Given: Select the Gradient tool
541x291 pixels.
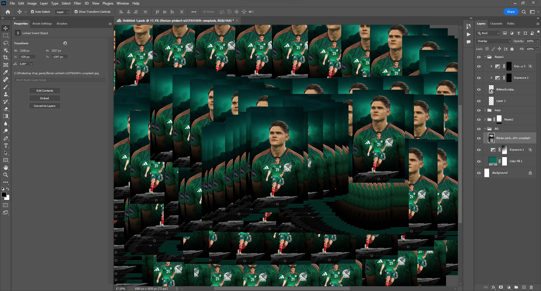Looking at the screenshot, I should coord(6,116).
